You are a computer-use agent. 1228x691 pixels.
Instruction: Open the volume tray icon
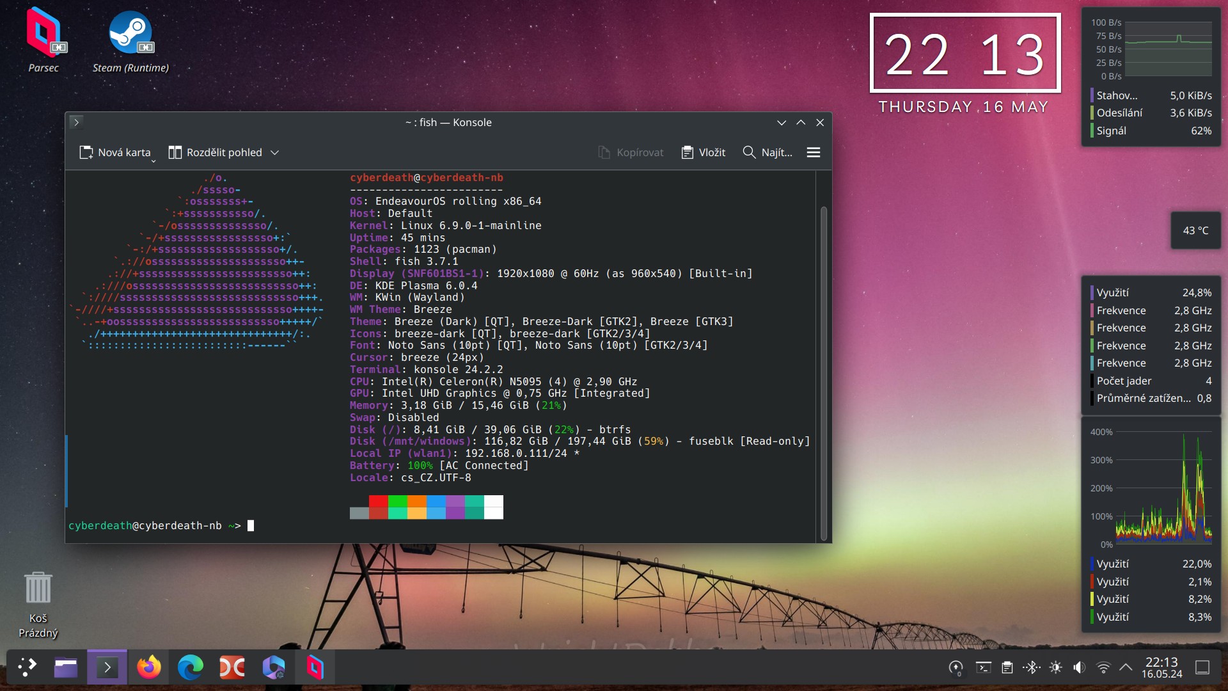1079,667
